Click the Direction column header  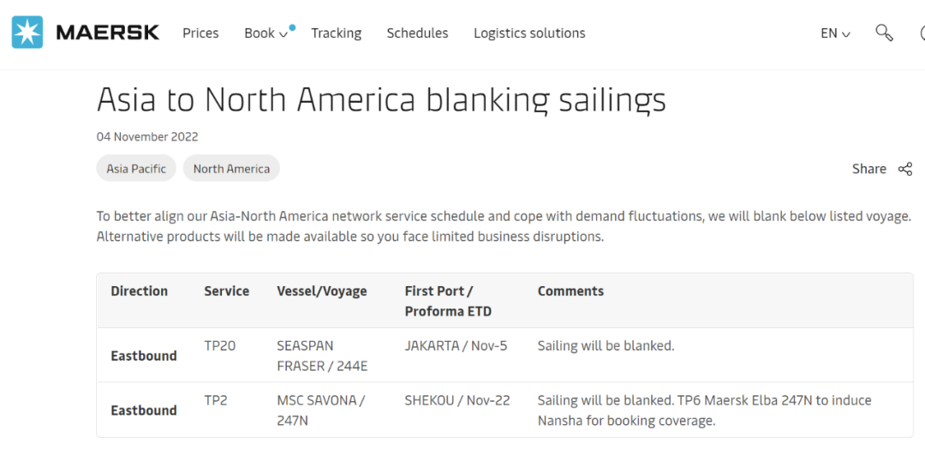(x=139, y=291)
